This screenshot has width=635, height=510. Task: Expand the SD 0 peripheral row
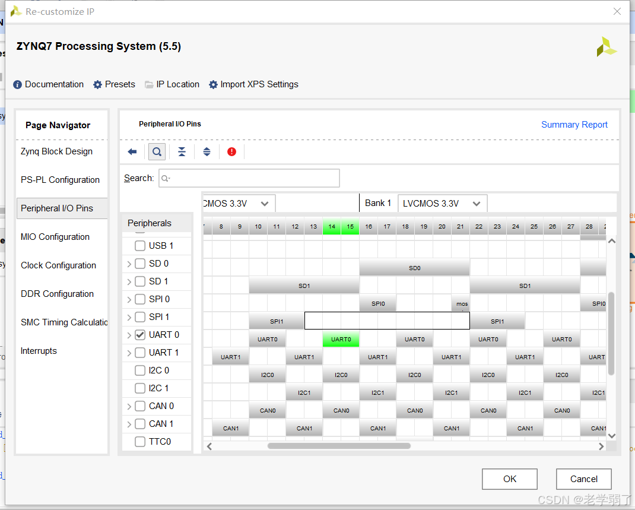click(129, 264)
